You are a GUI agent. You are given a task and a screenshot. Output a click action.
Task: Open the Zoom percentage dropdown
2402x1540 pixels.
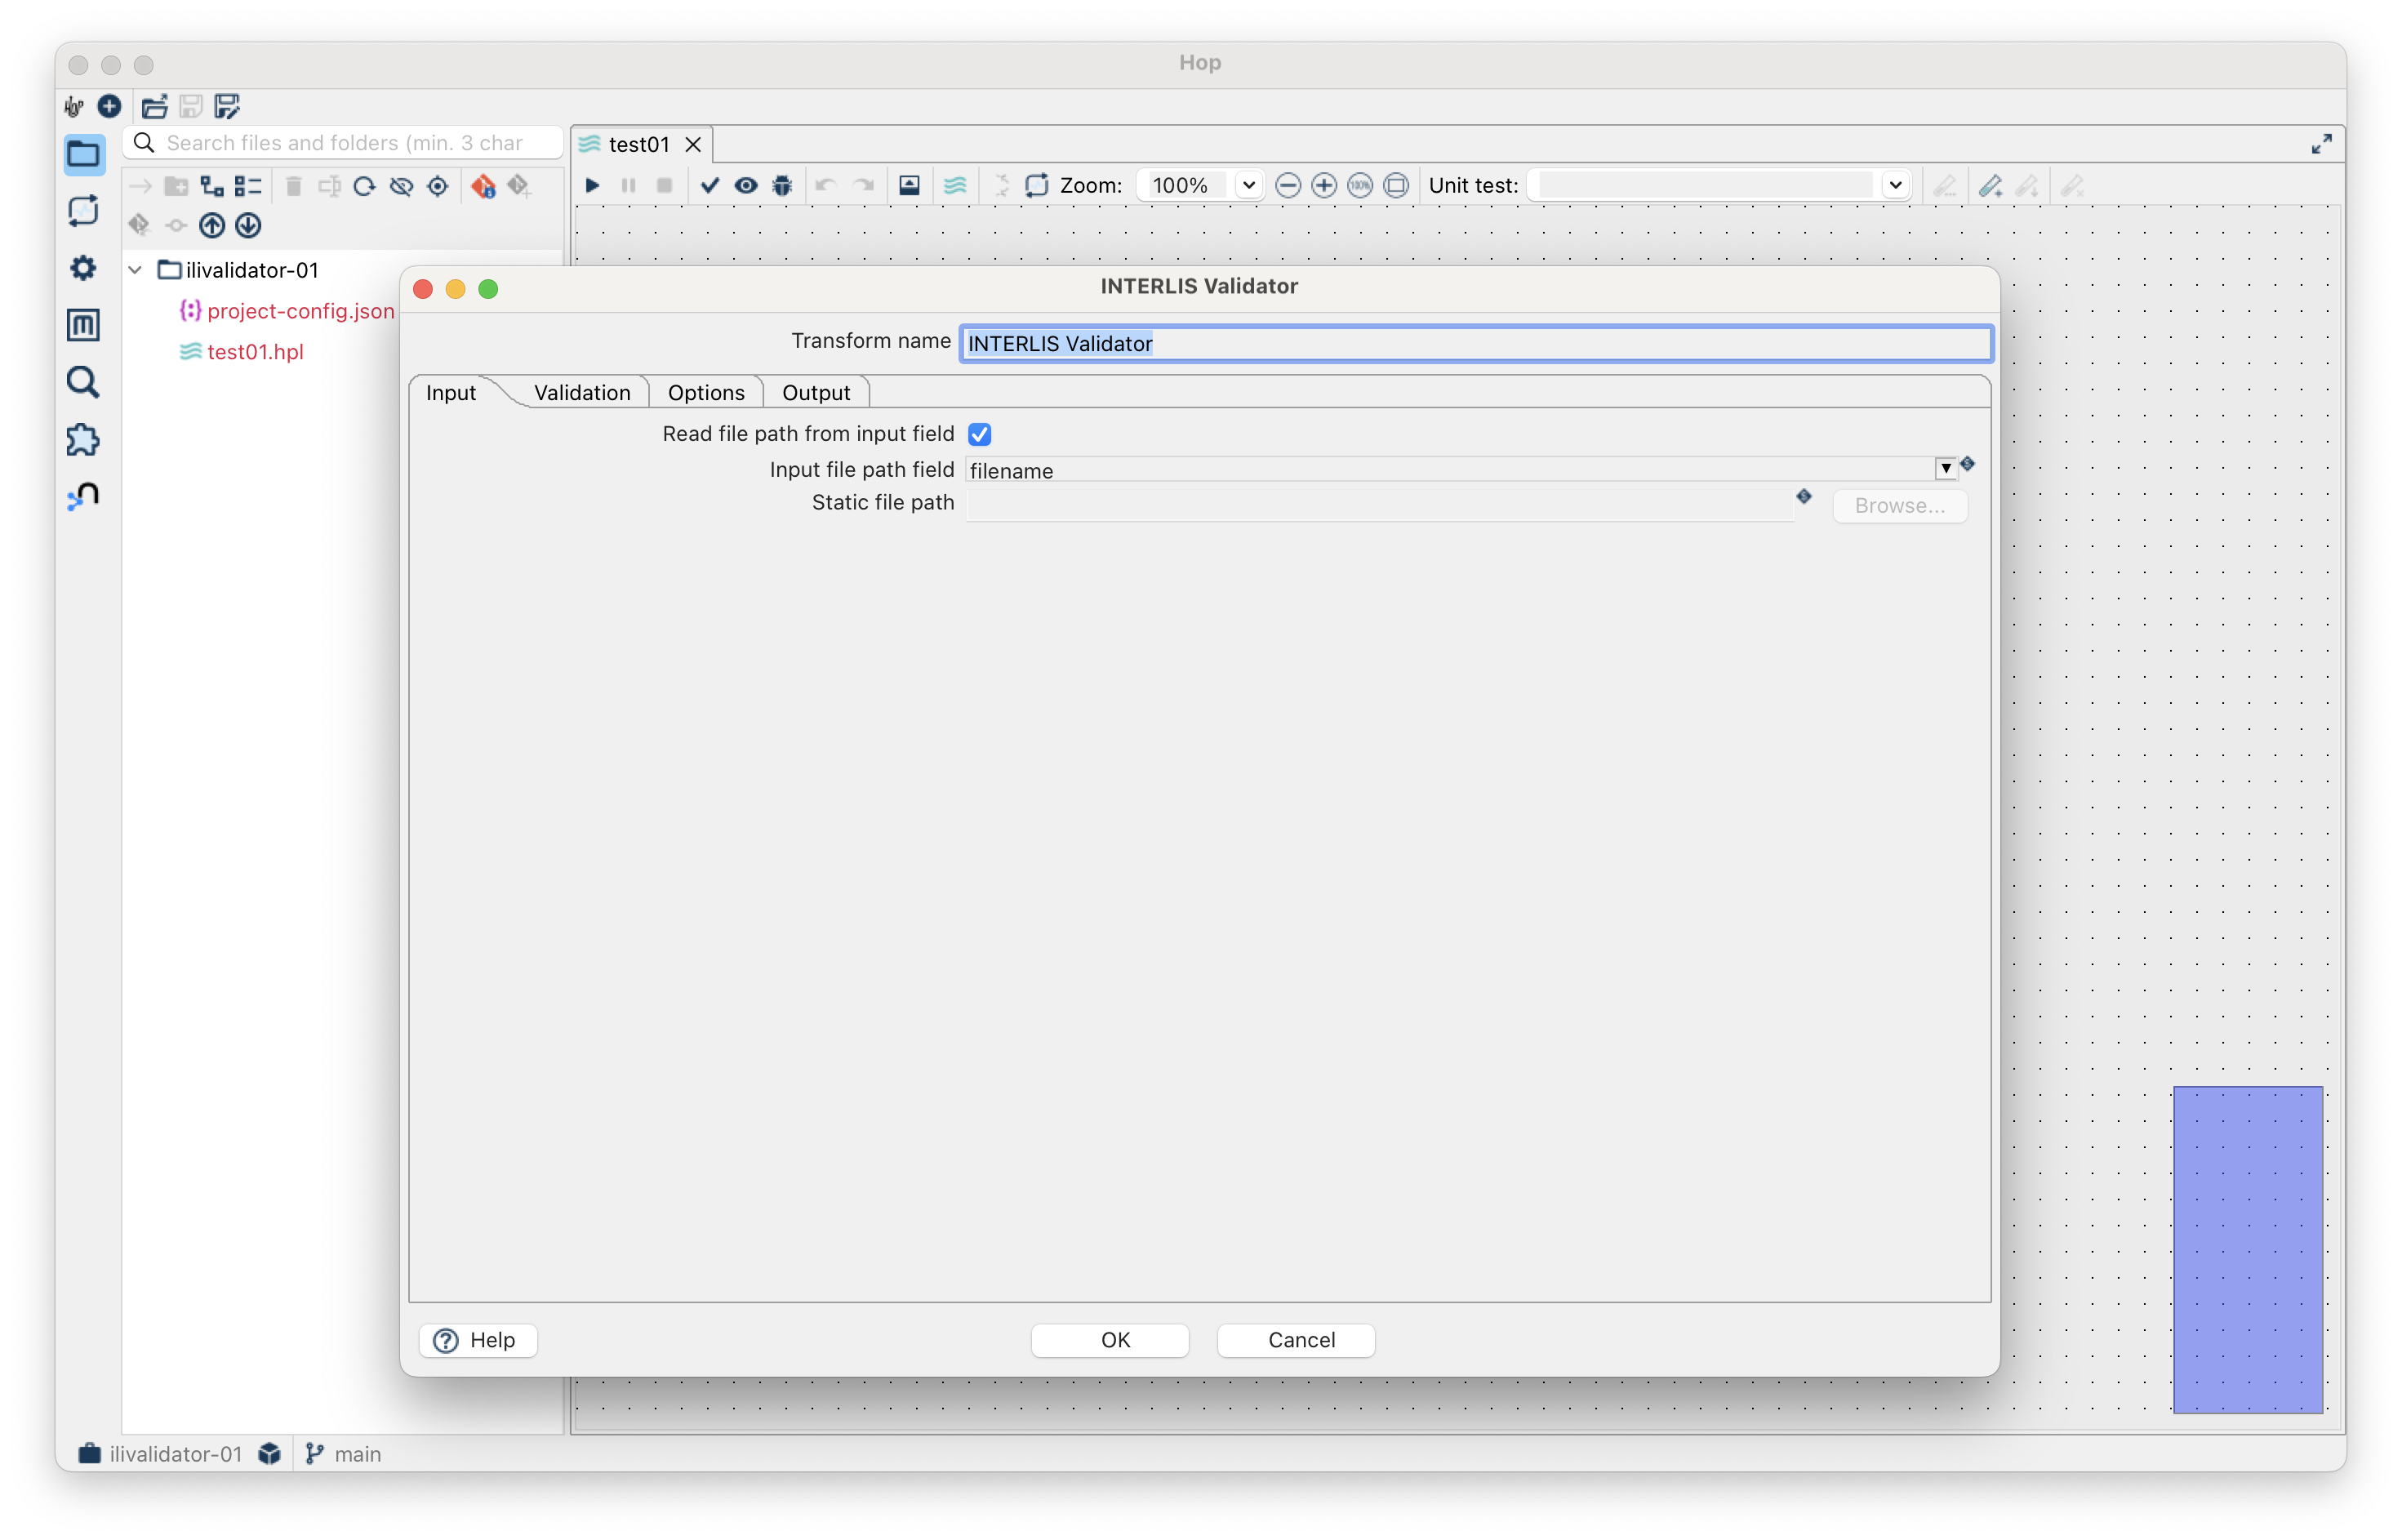pos(1248,185)
